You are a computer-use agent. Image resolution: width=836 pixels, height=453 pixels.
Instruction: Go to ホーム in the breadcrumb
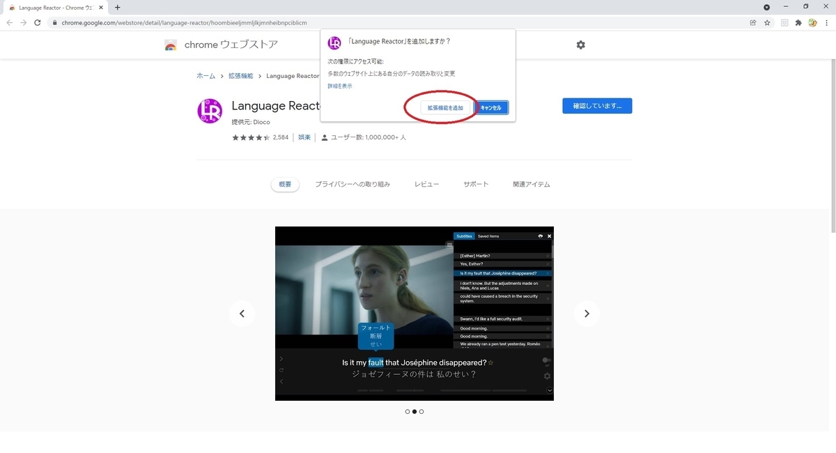click(206, 76)
